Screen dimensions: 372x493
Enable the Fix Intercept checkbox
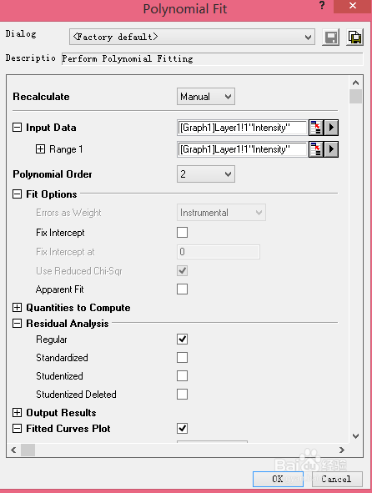(183, 233)
